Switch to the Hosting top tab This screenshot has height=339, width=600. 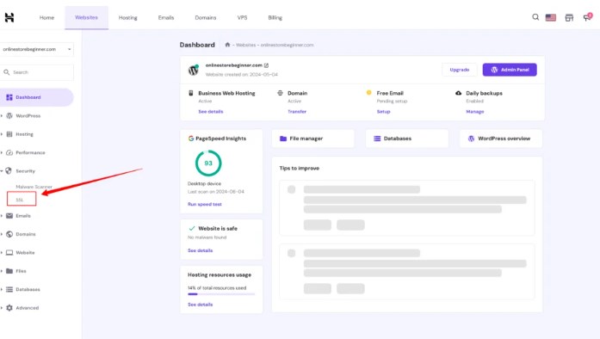point(127,17)
